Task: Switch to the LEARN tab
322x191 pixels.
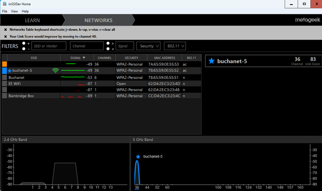Action: [32, 20]
